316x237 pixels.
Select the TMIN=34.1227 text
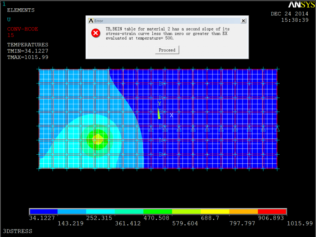tap(28, 51)
